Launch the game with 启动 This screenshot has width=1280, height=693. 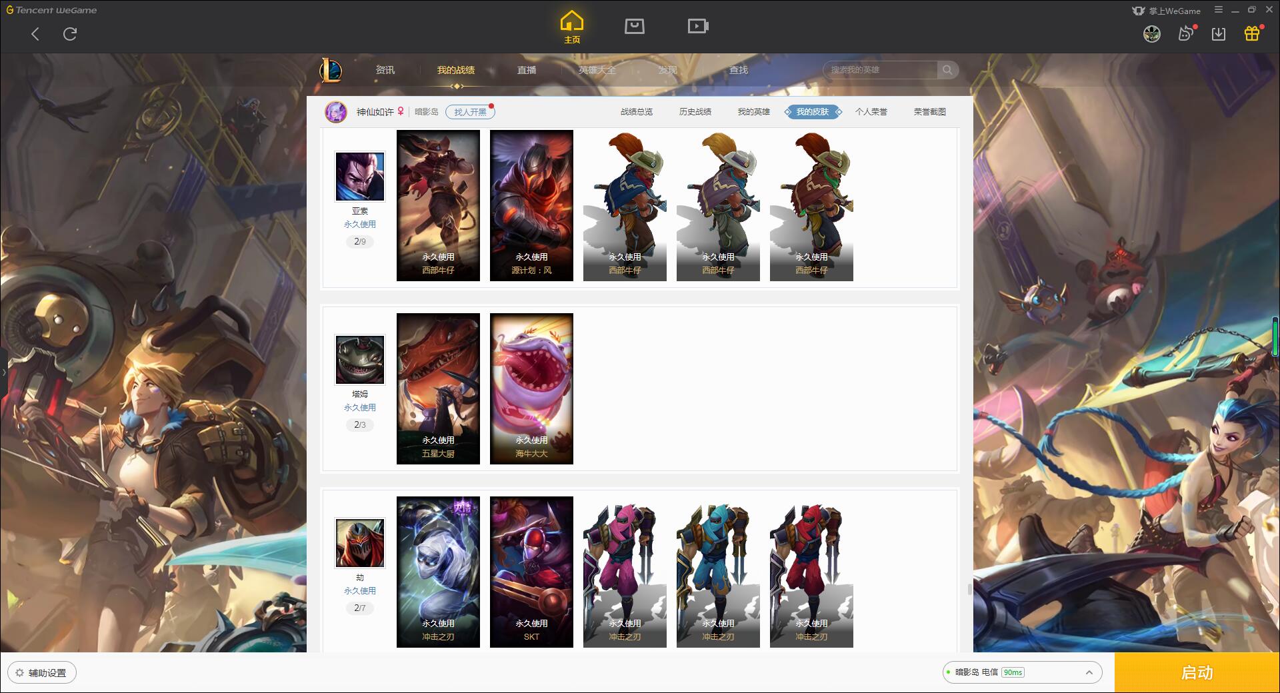coord(1197,672)
